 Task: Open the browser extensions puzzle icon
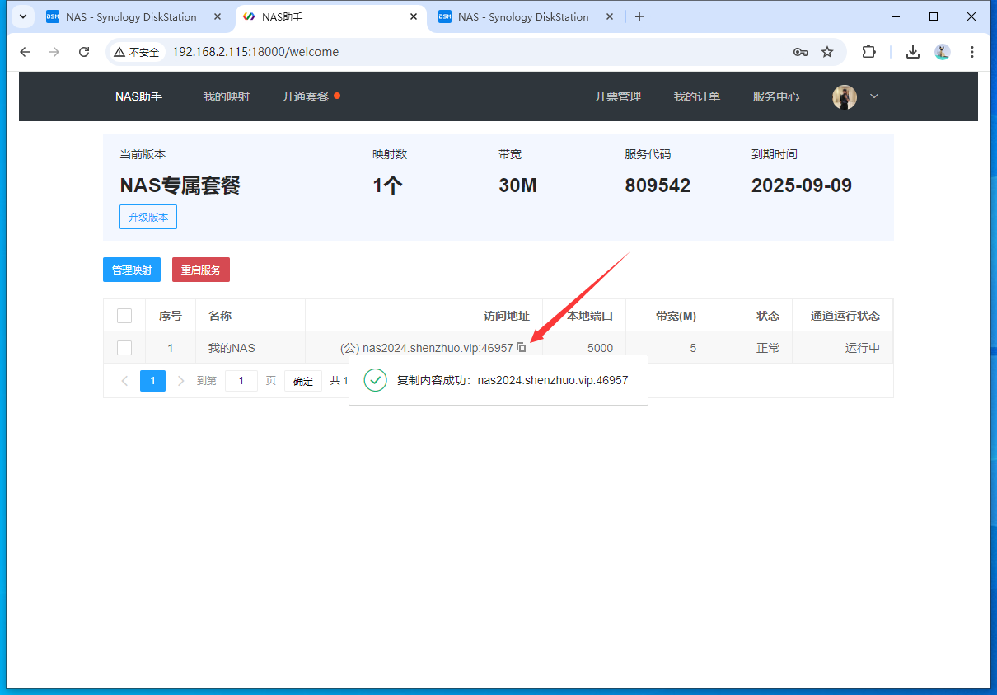click(868, 52)
